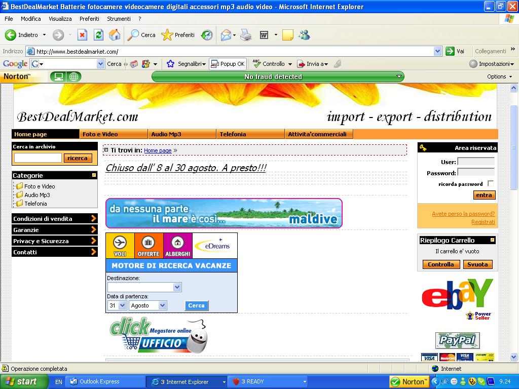Click the User input field
Screen dimensions: 519x389
(475, 162)
